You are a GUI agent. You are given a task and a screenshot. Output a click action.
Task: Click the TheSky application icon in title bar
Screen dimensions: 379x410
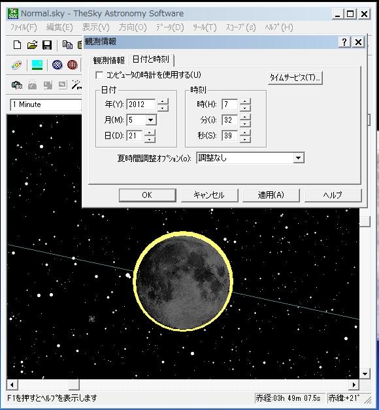(13, 14)
